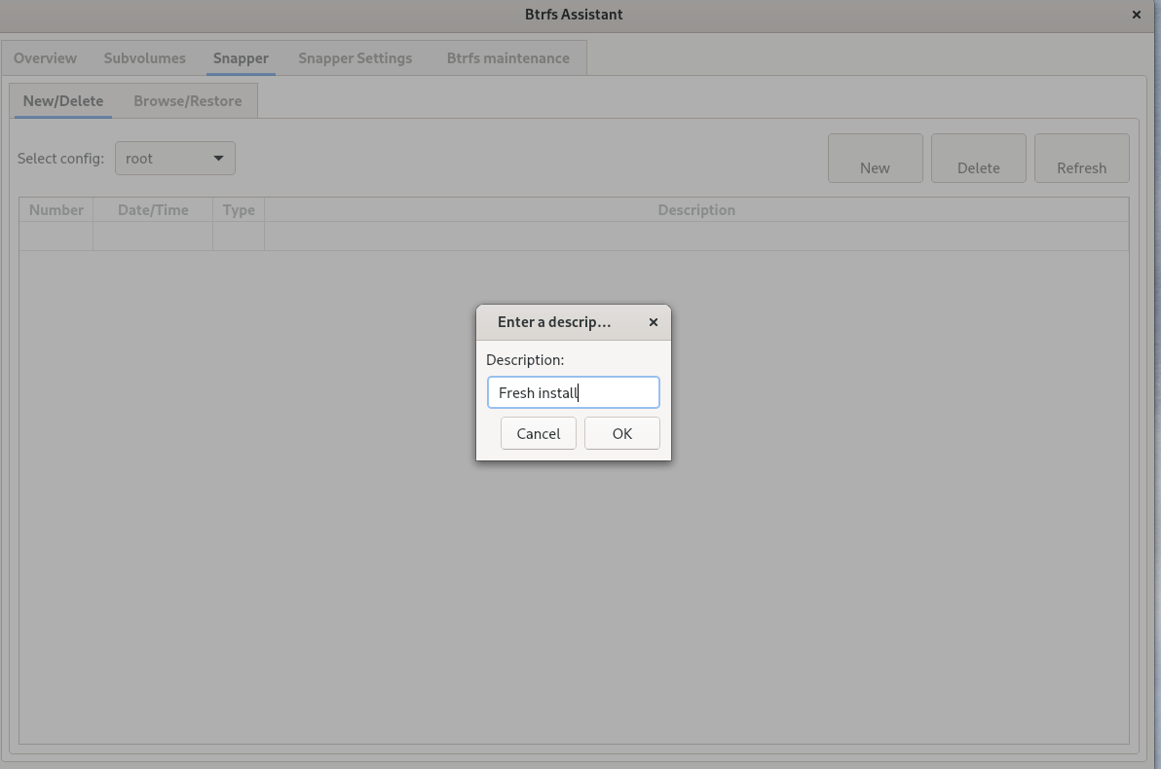Refresh the snapshot list

[x=1082, y=159]
